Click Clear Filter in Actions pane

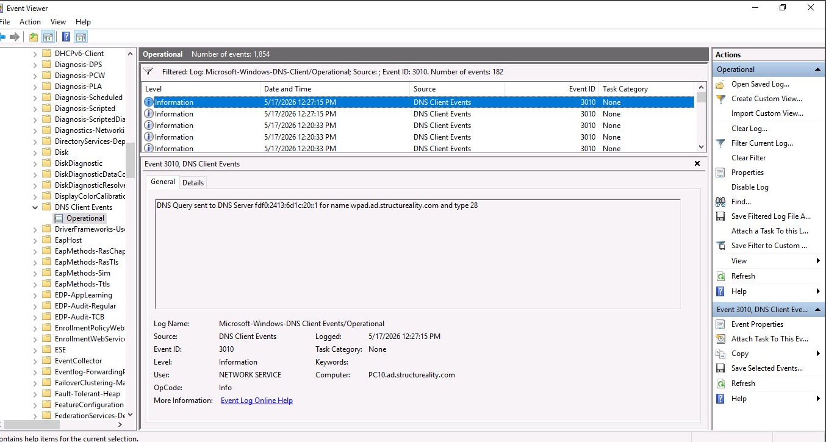coord(749,158)
